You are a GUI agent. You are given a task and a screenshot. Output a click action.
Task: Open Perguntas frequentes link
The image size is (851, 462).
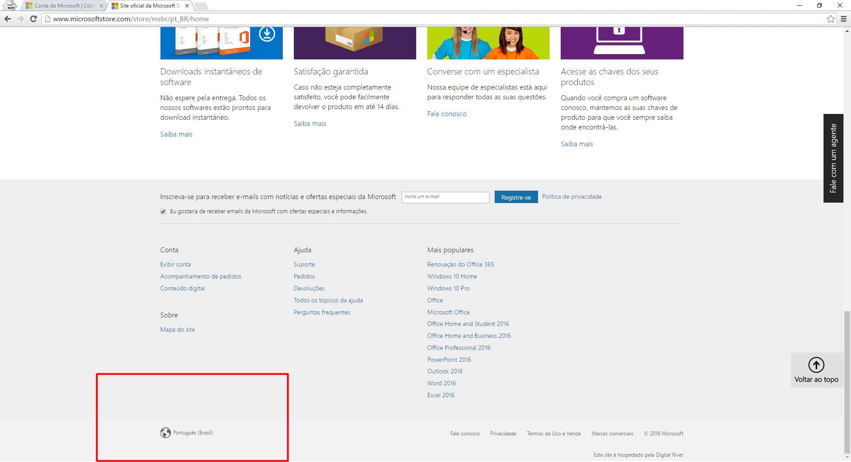point(322,312)
